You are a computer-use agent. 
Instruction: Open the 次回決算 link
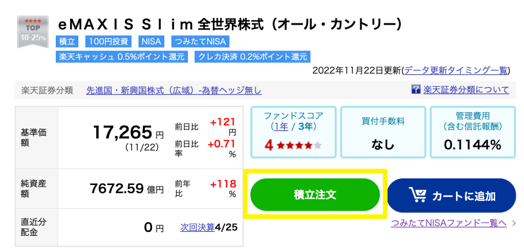tap(197, 227)
